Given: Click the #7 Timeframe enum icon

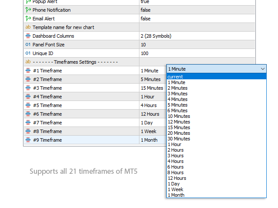Looking at the screenshot, I should pos(28,122).
